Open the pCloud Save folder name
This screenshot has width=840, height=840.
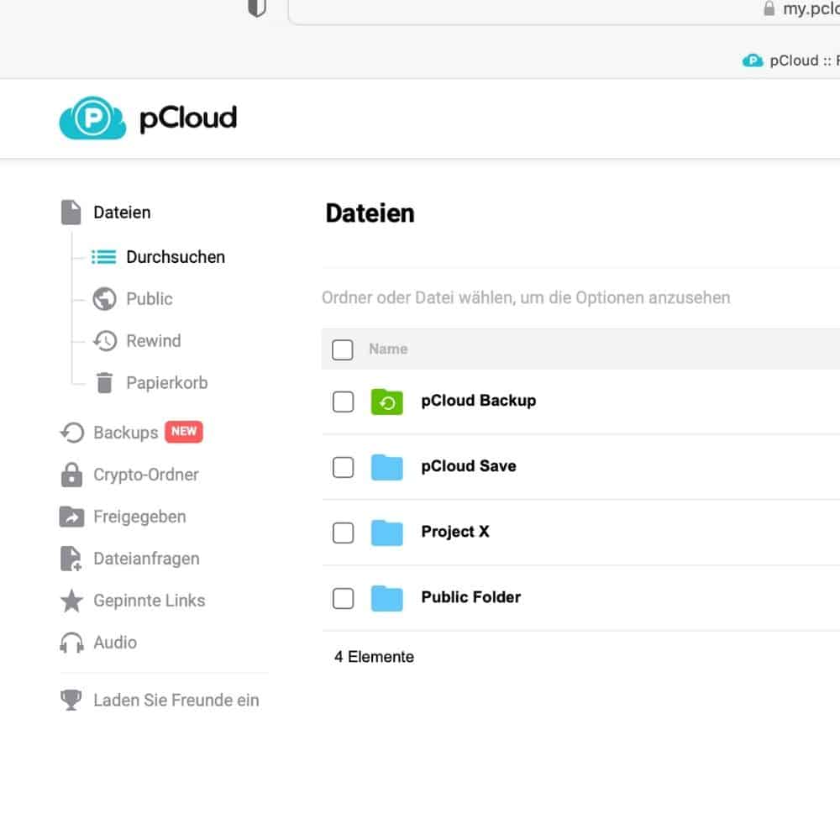click(x=469, y=466)
